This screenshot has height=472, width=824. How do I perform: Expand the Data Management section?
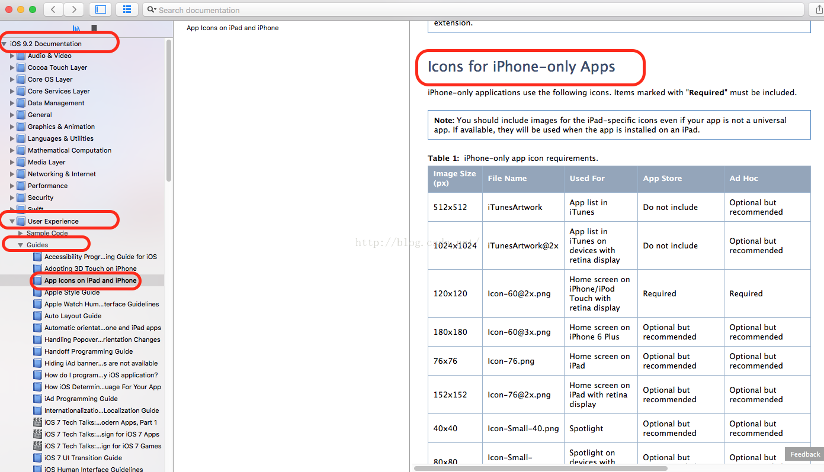point(12,103)
